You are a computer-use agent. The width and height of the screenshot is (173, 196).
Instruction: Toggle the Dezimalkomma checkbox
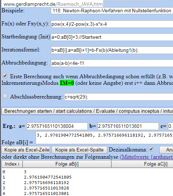[151, 149]
